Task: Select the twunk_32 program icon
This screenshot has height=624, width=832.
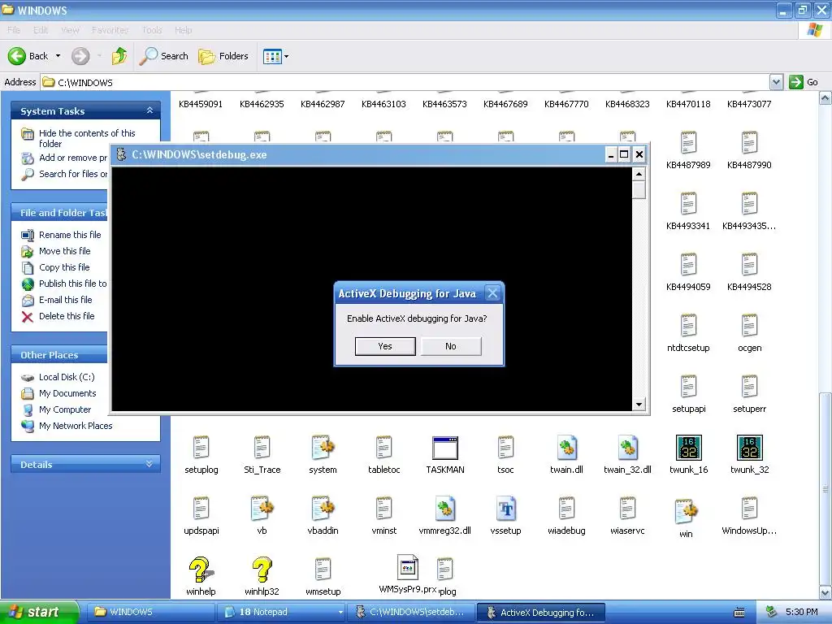Action: (749, 448)
